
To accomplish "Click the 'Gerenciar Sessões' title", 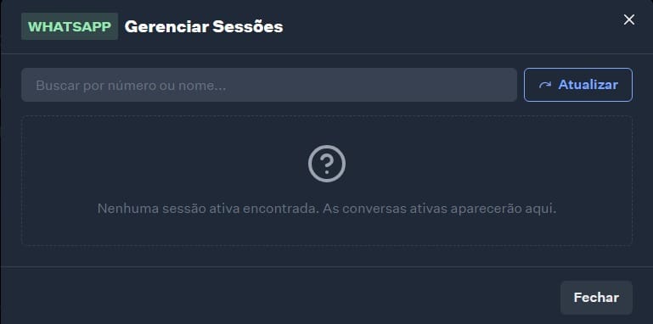I will point(204,26).
